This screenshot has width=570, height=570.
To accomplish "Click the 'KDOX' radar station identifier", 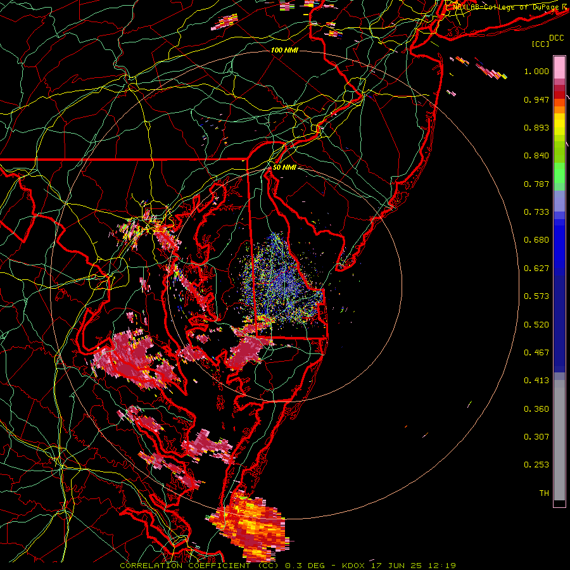I will tap(353, 566).
